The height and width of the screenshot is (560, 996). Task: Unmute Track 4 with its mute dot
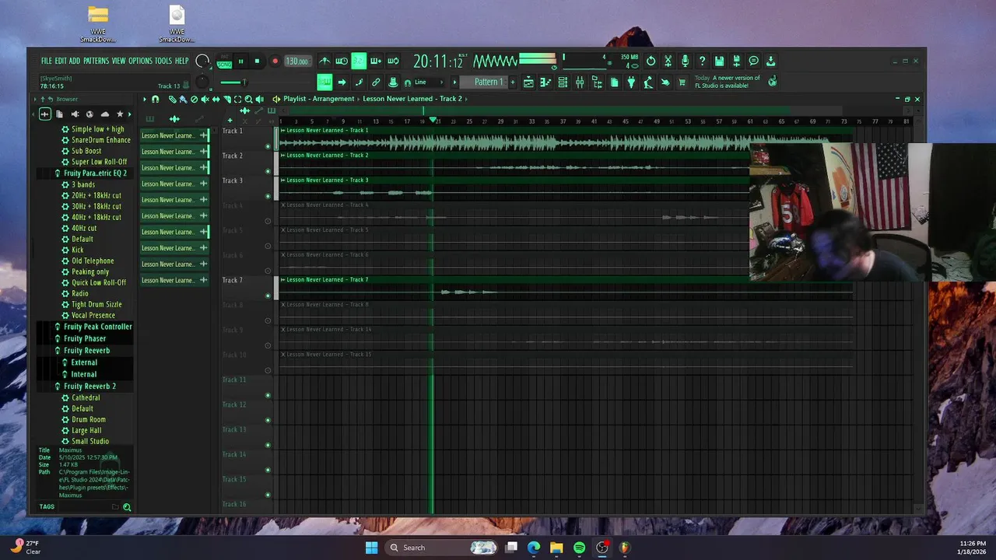tap(268, 221)
